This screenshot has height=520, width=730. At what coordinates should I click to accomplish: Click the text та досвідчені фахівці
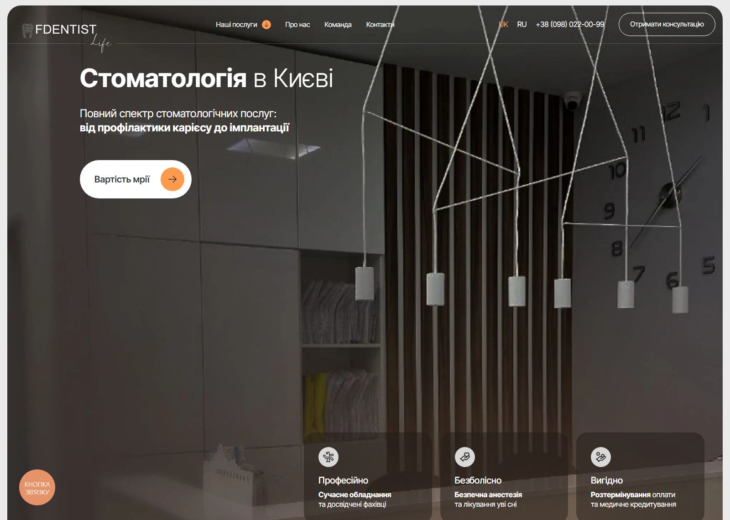point(352,504)
